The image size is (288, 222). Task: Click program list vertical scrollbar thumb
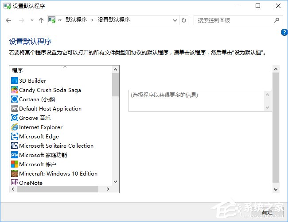(x=115, y=85)
